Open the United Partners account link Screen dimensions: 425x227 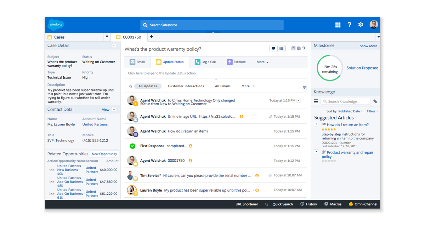coord(95,124)
